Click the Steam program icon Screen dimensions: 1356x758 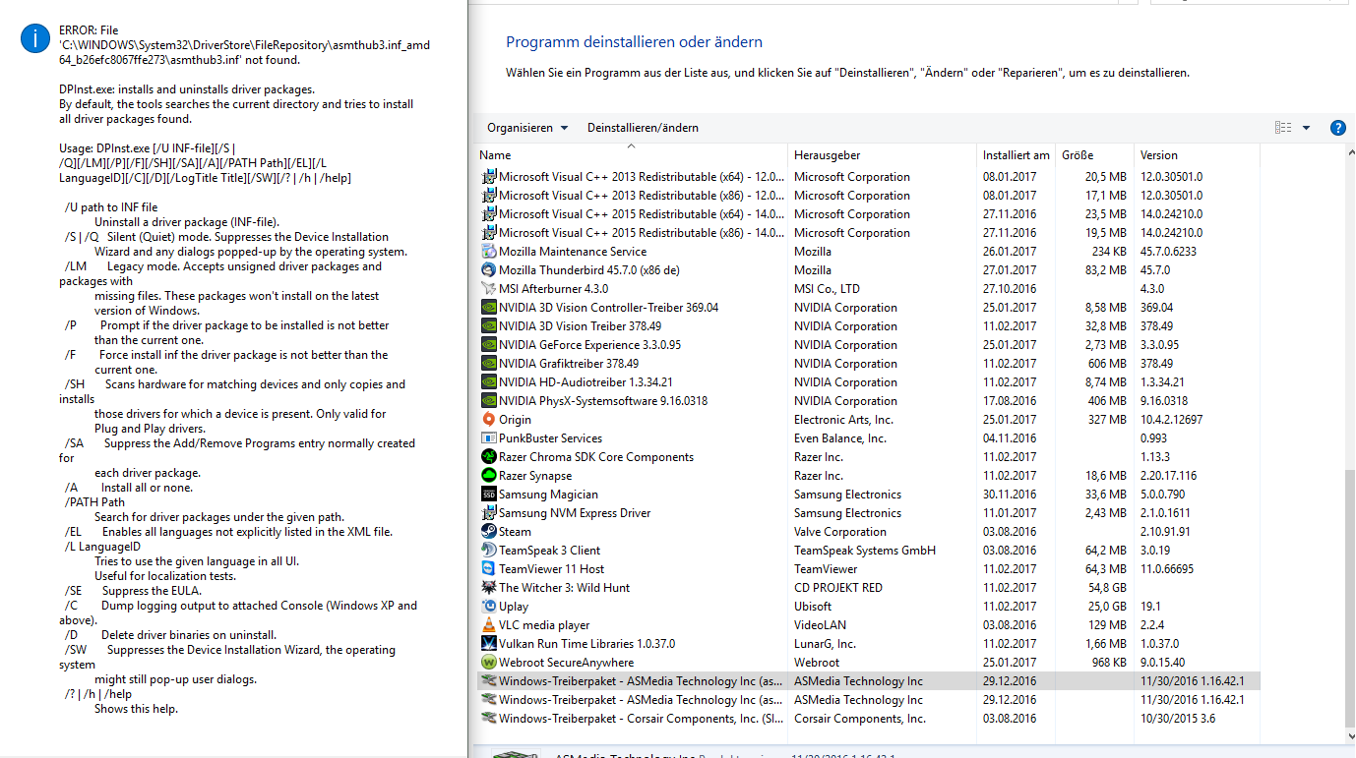pyautogui.click(x=489, y=532)
